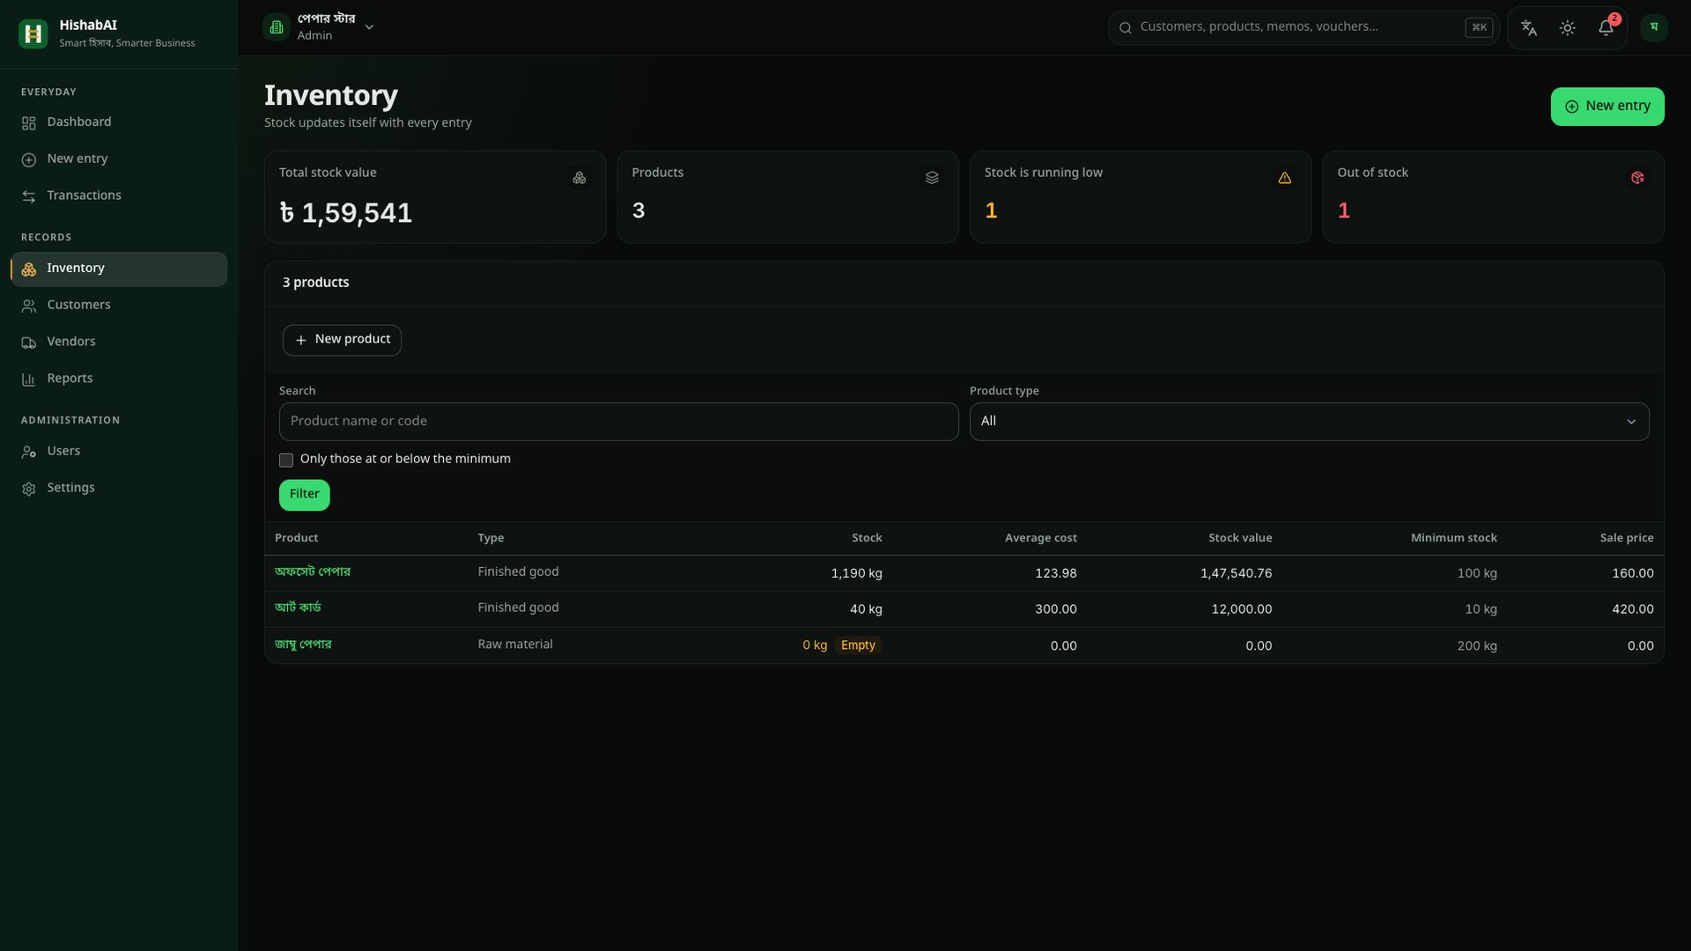The image size is (1691, 951).
Task: Open the অফসেট পেপার product link
Action: (313, 572)
